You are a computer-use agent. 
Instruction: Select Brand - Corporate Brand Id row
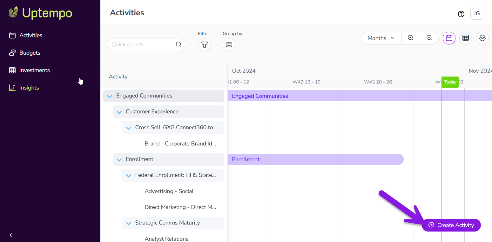tap(180, 144)
